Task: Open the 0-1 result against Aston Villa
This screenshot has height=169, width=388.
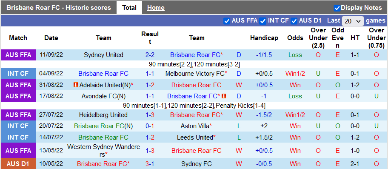Action: coord(150,126)
